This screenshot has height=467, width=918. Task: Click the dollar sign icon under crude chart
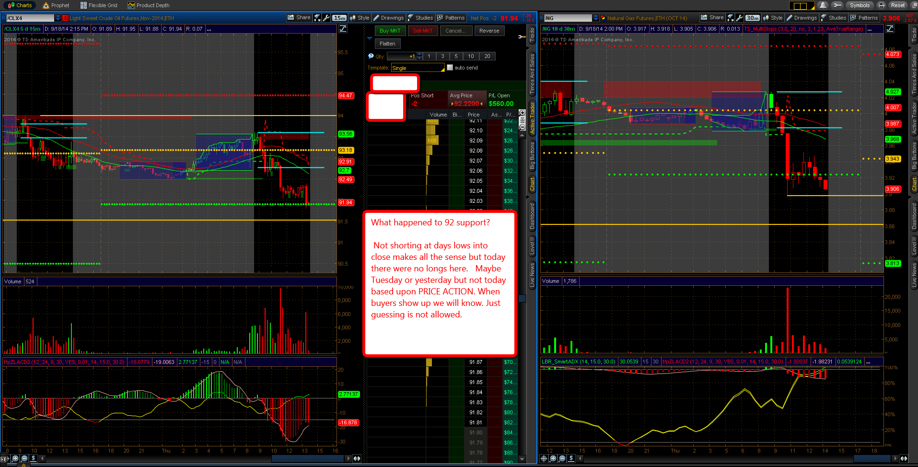(34, 458)
